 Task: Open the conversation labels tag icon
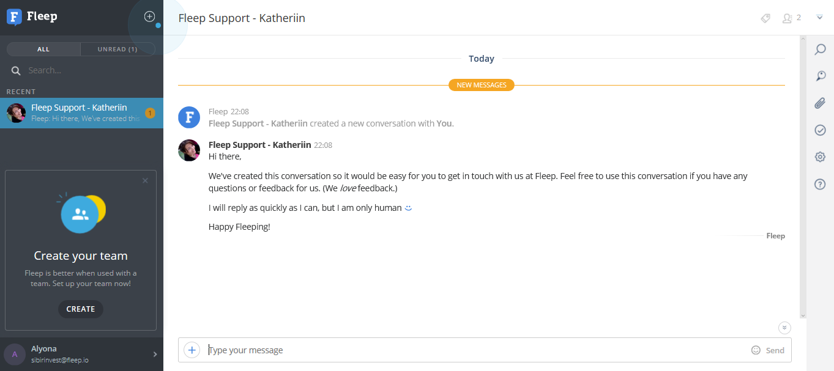point(765,18)
